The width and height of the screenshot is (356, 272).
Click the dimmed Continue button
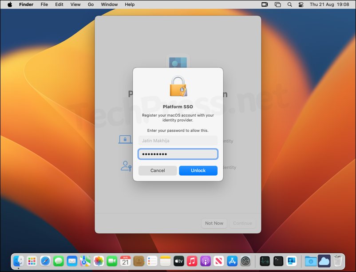pyautogui.click(x=242, y=223)
